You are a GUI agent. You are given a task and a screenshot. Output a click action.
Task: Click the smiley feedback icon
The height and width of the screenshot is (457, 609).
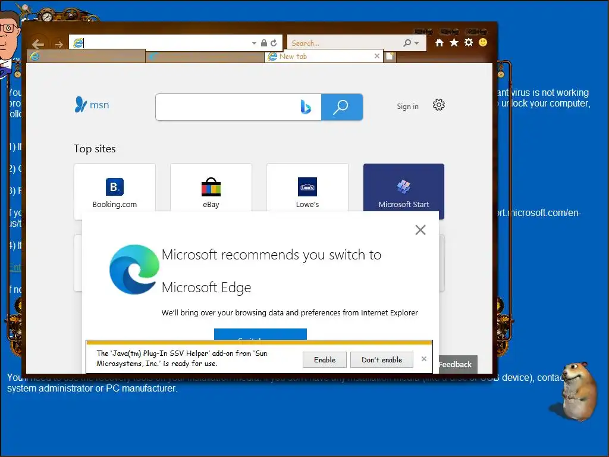pyautogui.click(x=483, y=42)
